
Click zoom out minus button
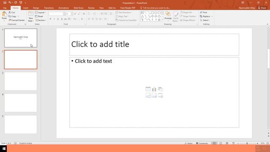coord(238,143)
